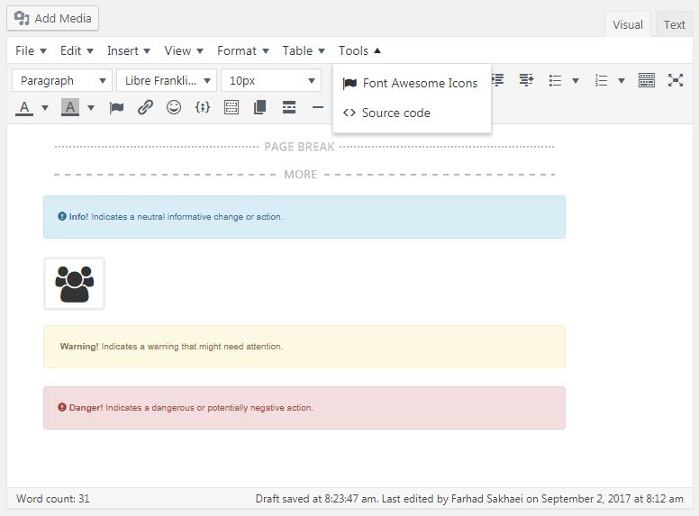Click the Danger alert exclamation icon

[x=62, y=407]
